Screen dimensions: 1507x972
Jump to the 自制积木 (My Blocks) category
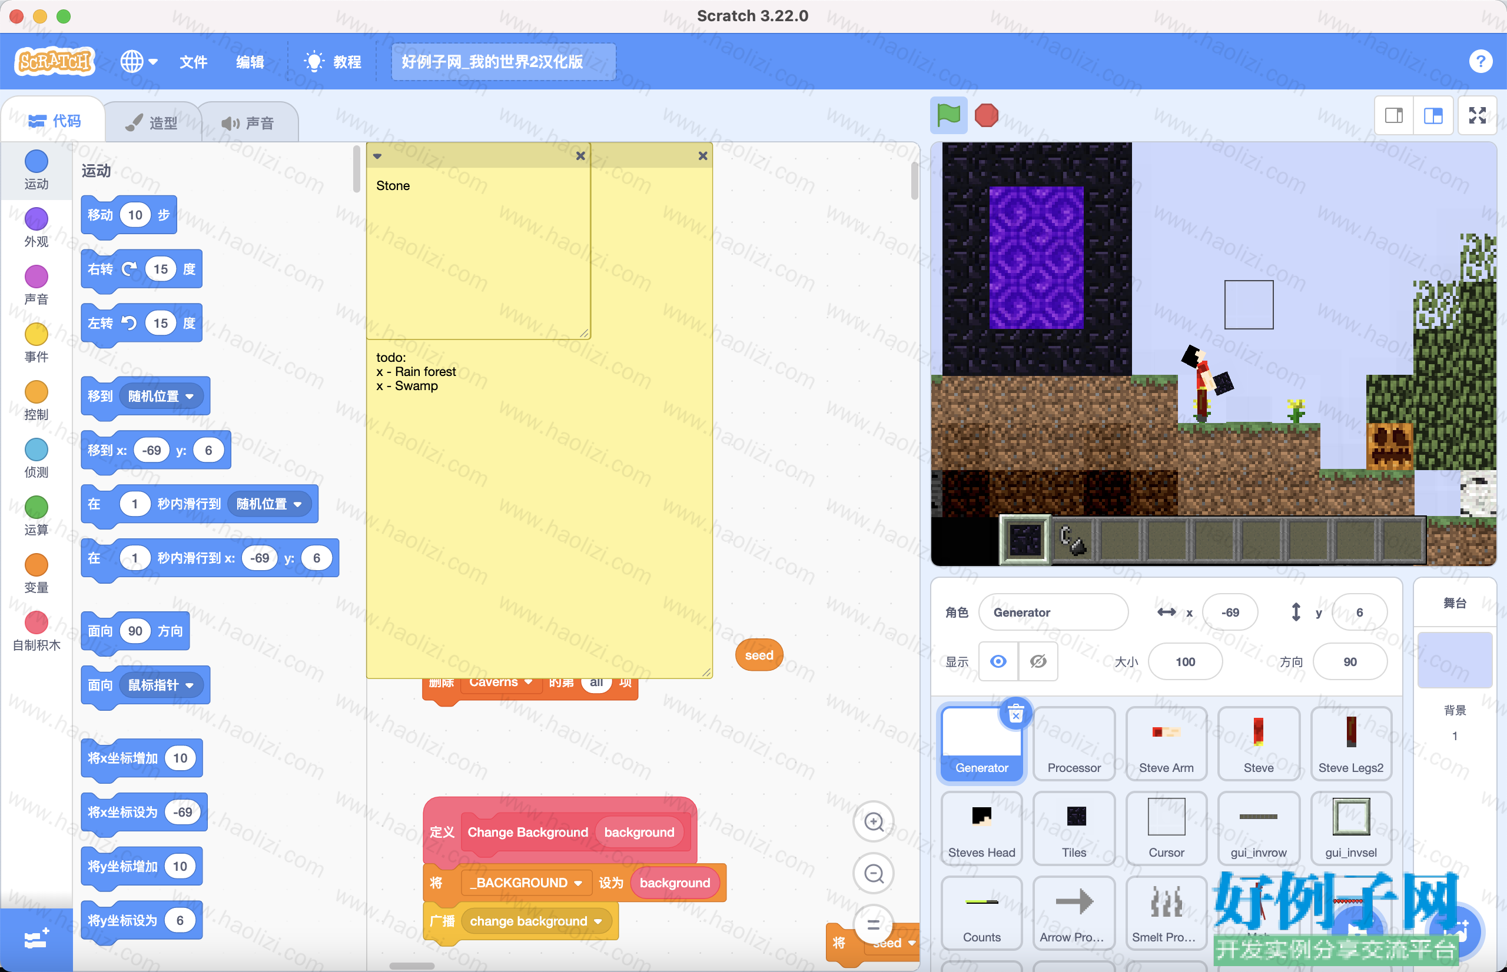[x=36, y=631]
